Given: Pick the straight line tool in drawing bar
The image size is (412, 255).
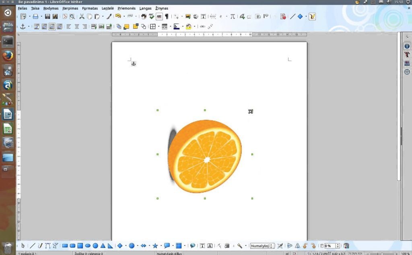Looking at the screenshot, I should 32,246.
